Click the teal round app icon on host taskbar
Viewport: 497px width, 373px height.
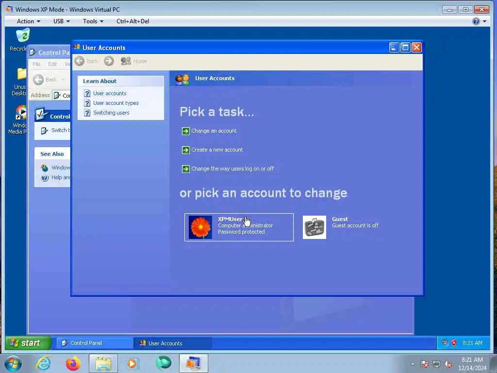click(x=164, y=363)
